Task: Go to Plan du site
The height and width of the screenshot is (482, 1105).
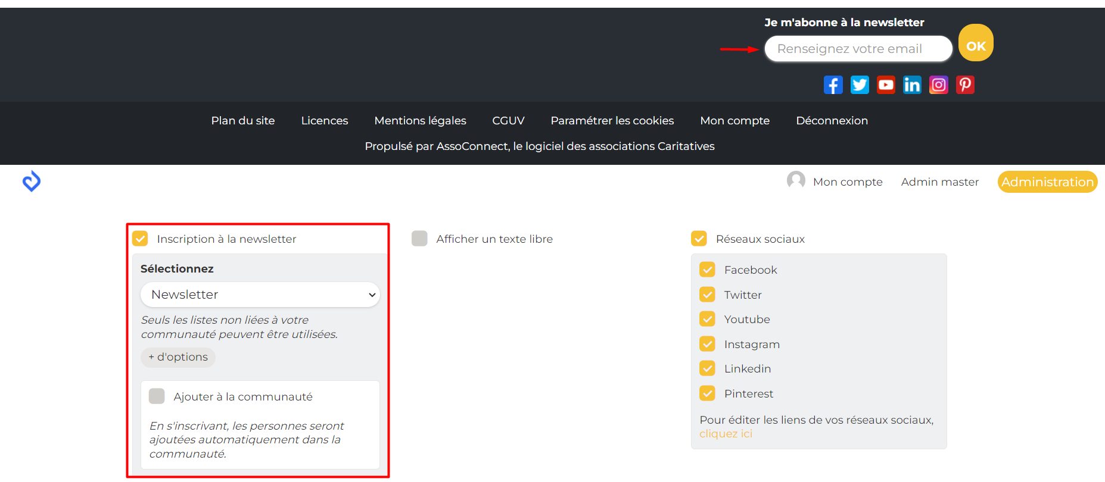Action: [x=243, y=121]
